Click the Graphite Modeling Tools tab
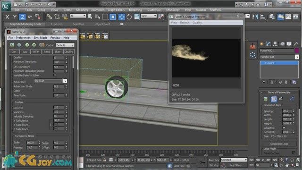The width and height of the screenshot is (302, 170). click(x=25, y=24)
